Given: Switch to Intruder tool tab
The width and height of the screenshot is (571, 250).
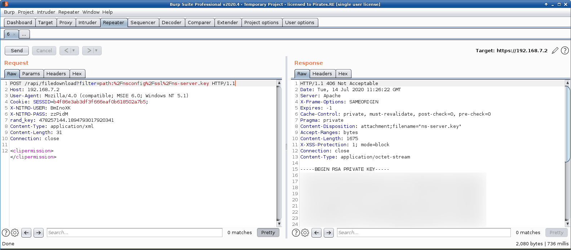Looking at the screenshot, I should tap(88, 22).
